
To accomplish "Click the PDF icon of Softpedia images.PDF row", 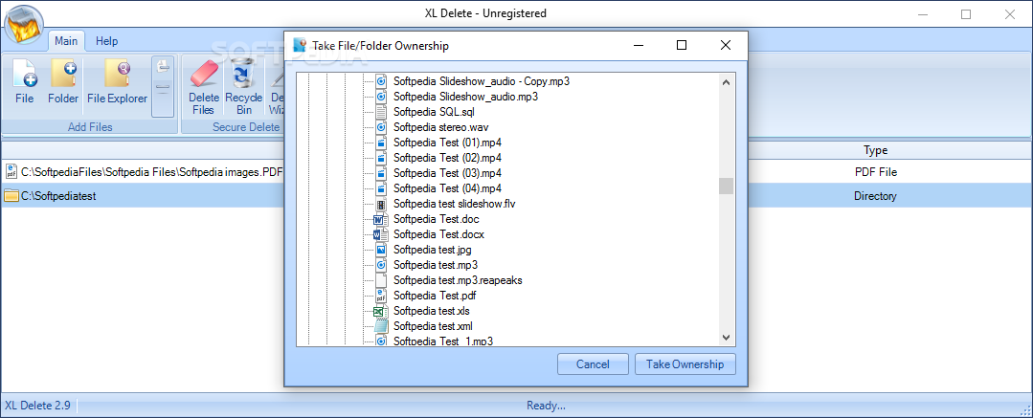I will 11,172.
